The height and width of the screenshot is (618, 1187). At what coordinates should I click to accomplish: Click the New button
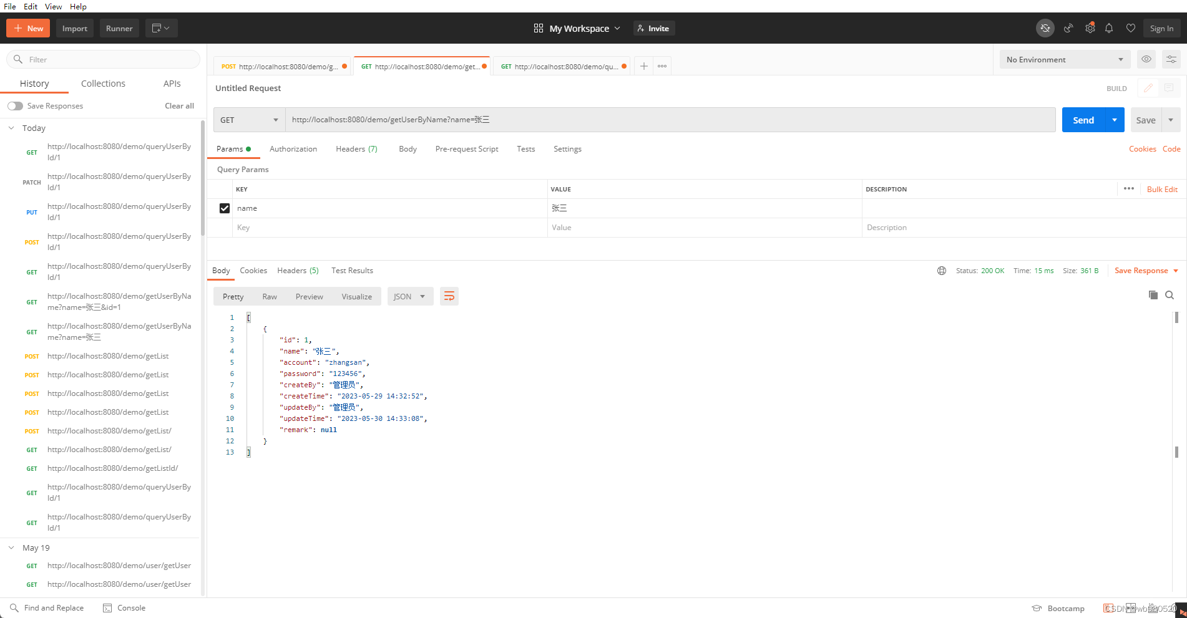coord(28,28)
